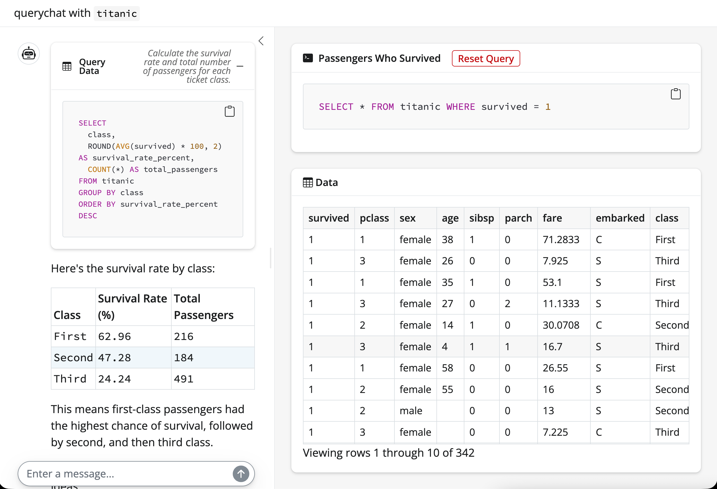
Task: Copy the survived passengers SQL query
Action: [x=676, y=94]
